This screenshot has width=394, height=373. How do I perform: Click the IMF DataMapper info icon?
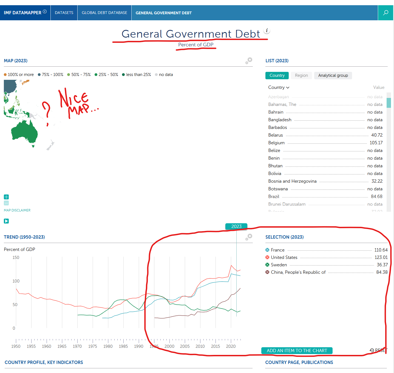45,12
